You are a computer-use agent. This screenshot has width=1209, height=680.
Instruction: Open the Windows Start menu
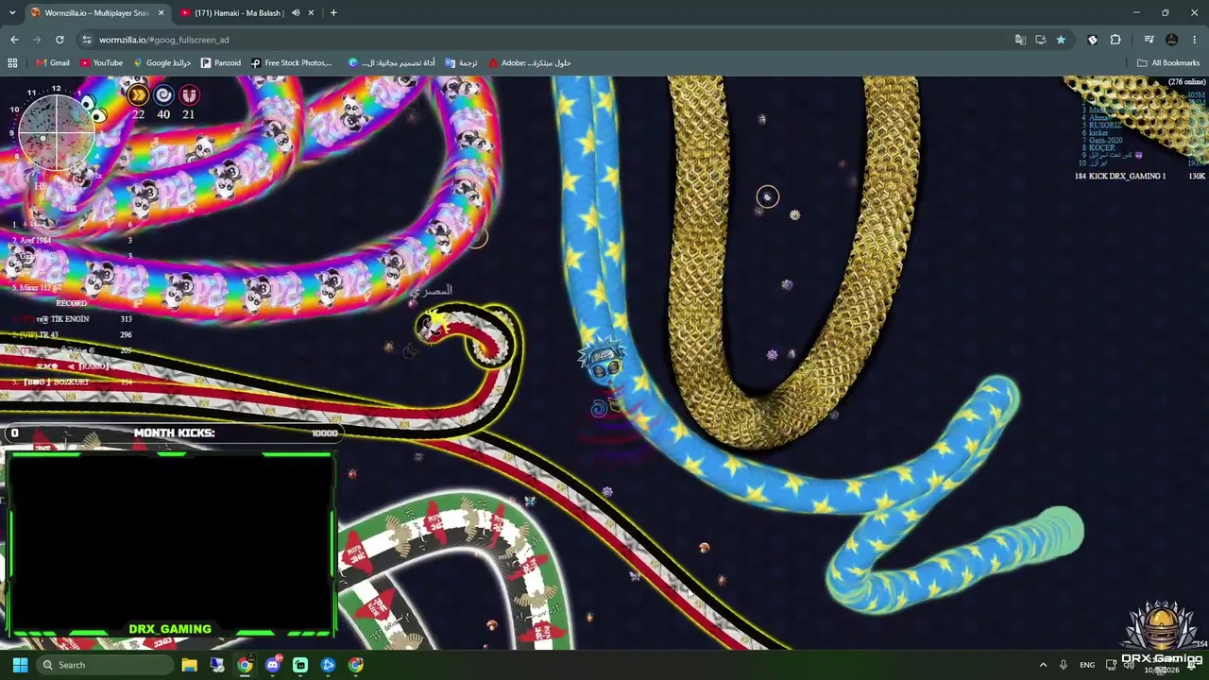pos(20,665)
